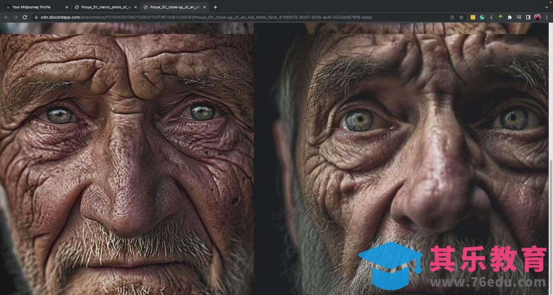Reload the current page

tap(25, 17)
